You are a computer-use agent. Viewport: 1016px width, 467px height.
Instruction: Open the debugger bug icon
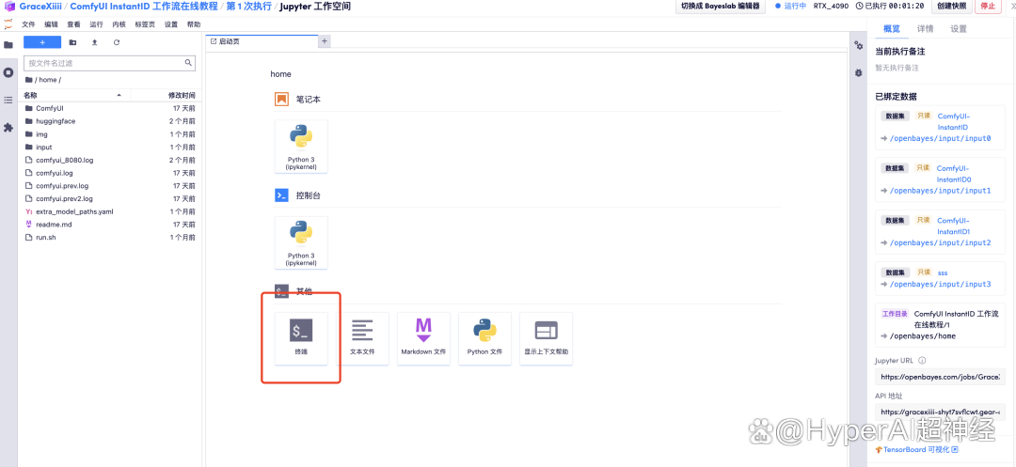(859, 72)
